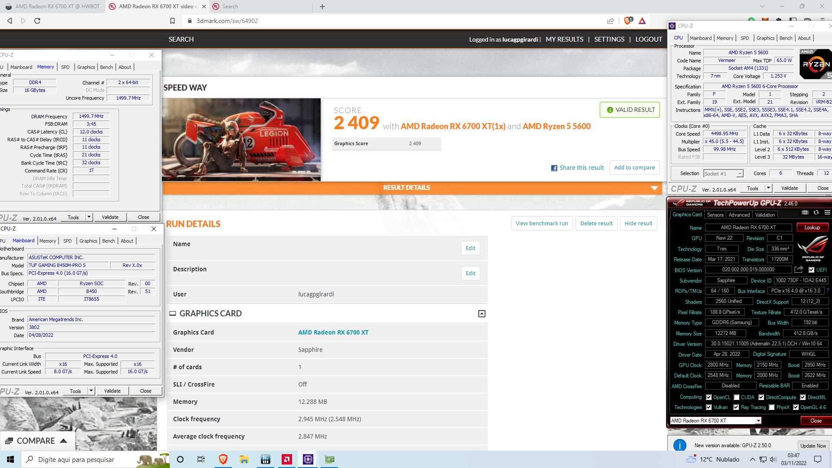Click Delete result button

pyautogui.click(x=596, y=224)
